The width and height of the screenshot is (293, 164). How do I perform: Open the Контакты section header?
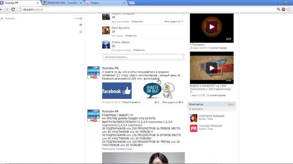click(196, 104)
